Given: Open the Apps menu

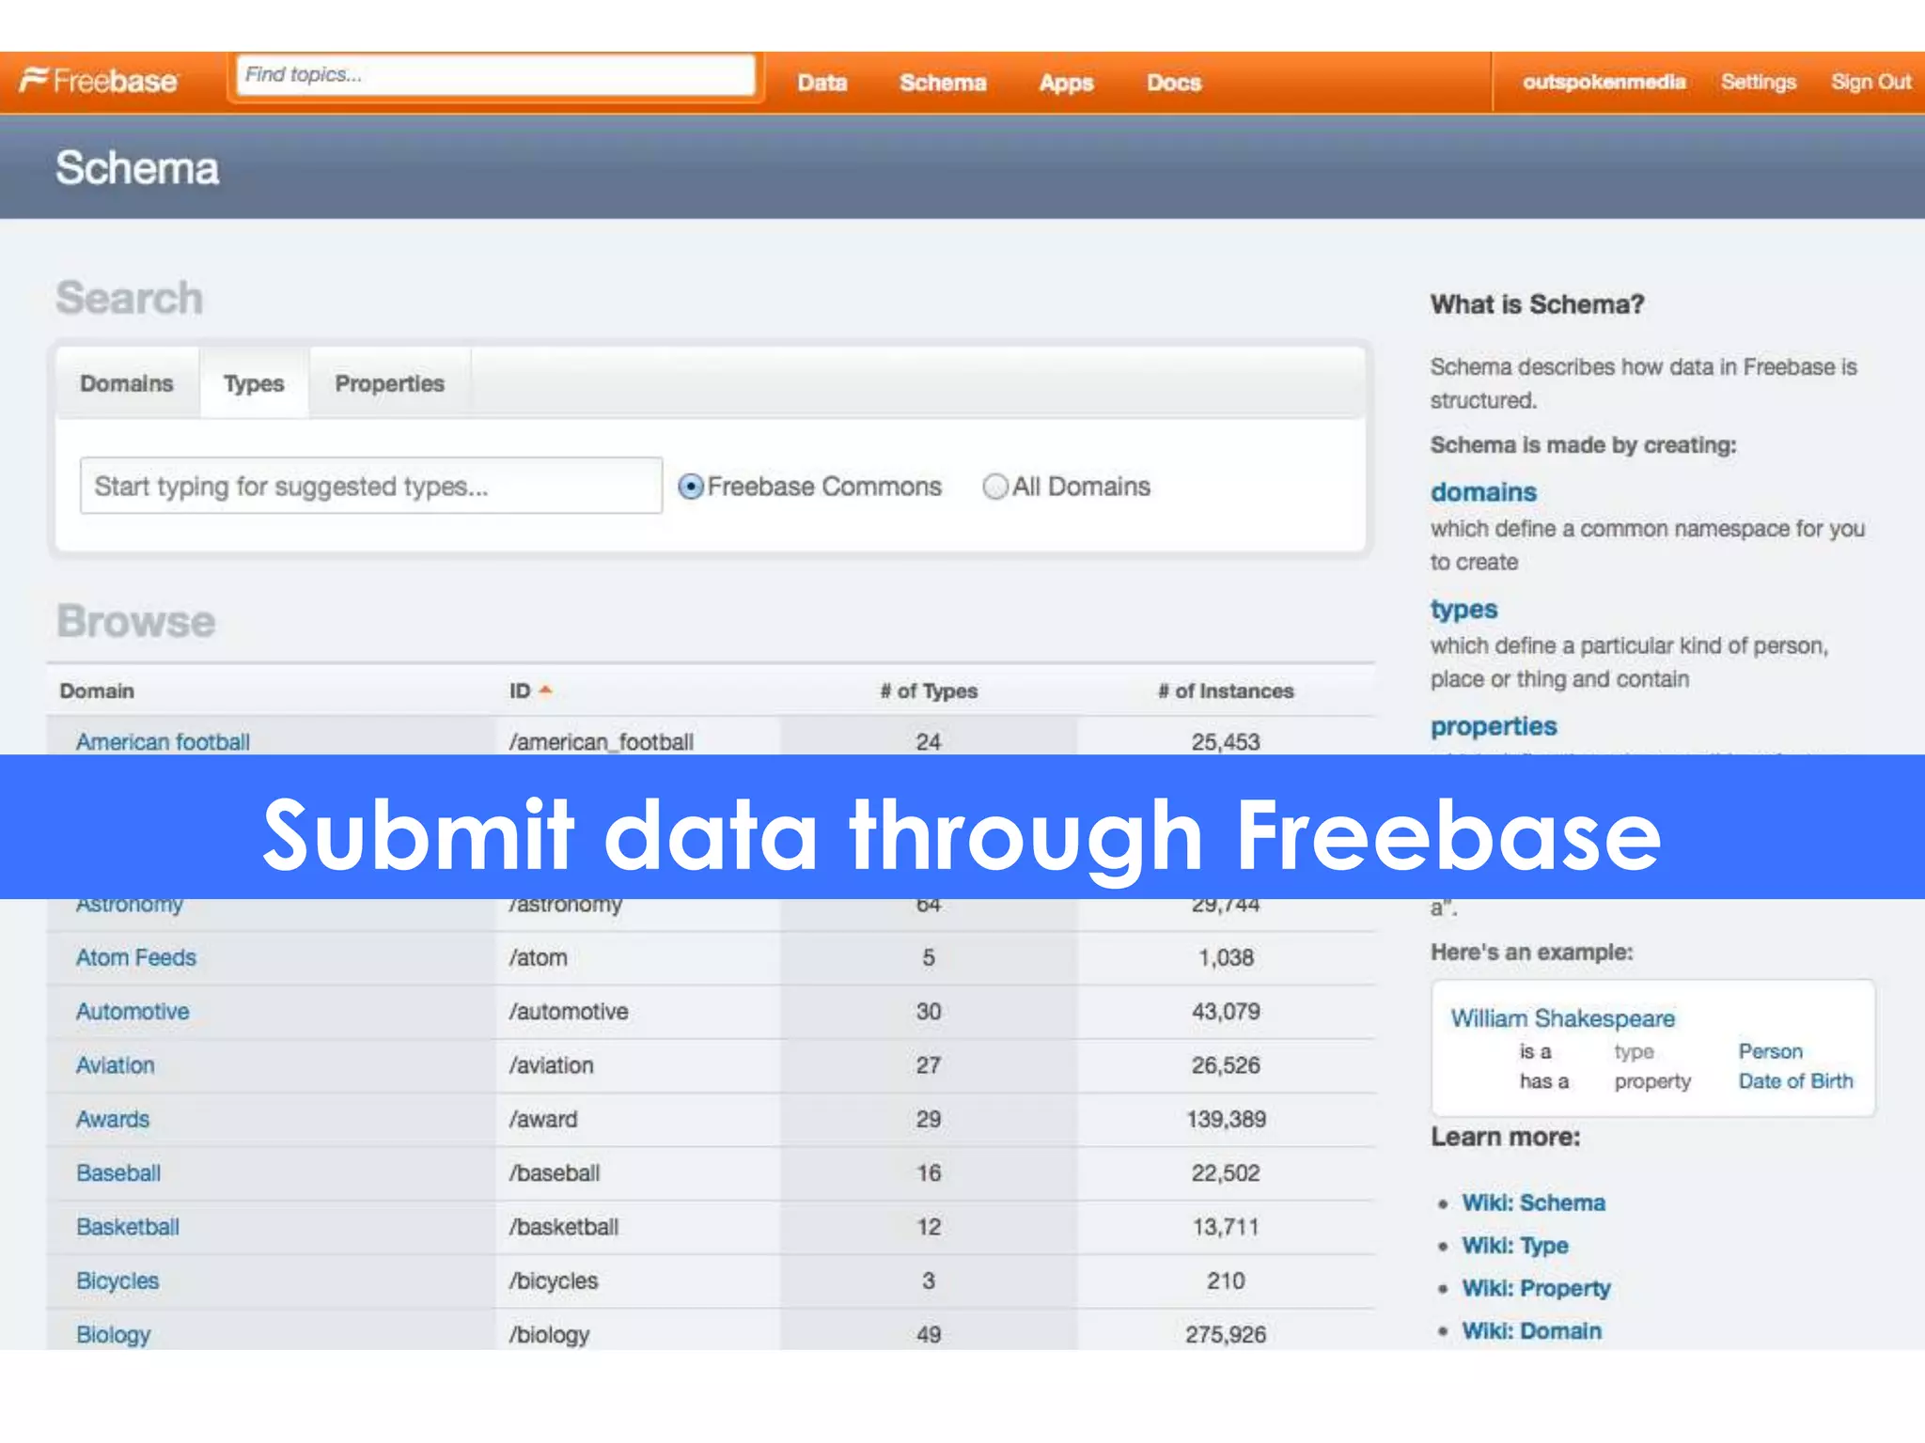Looking at the screenshot, I should (1066, 83).
